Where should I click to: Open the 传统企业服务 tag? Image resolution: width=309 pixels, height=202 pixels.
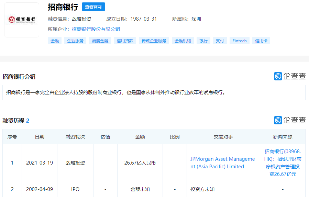(154, 41)
